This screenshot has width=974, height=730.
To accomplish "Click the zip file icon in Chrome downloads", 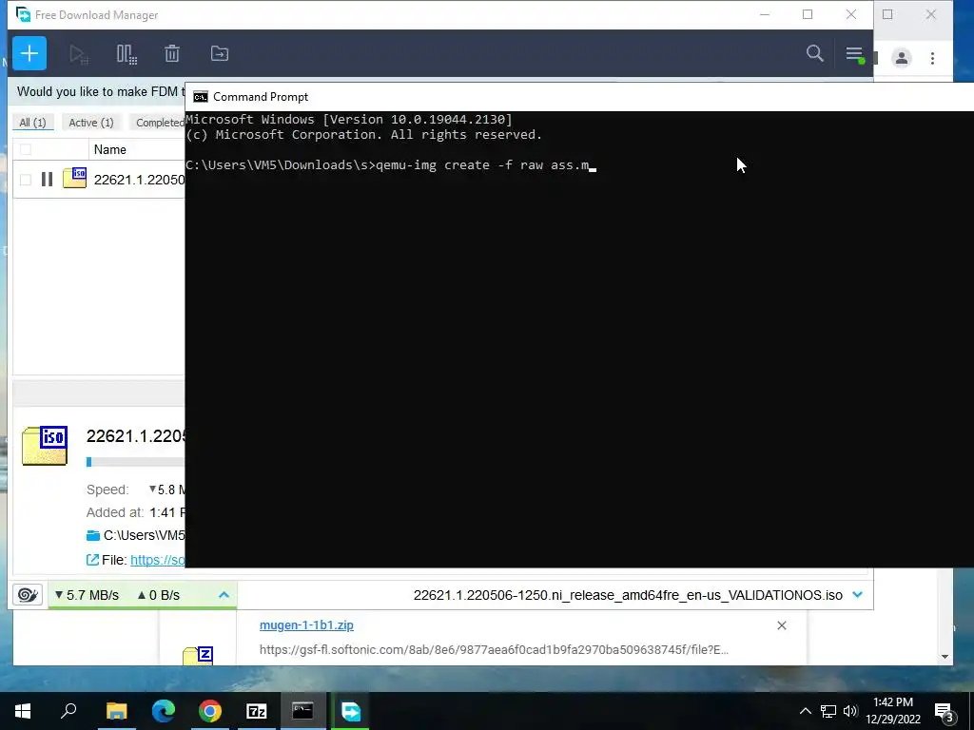I will [198, 656].
